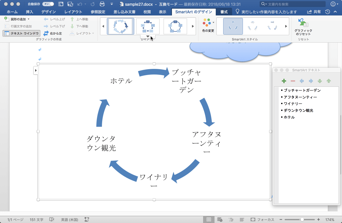Click the save-sync icon in title bar
The image size is (342, 223).
(70, 4)
